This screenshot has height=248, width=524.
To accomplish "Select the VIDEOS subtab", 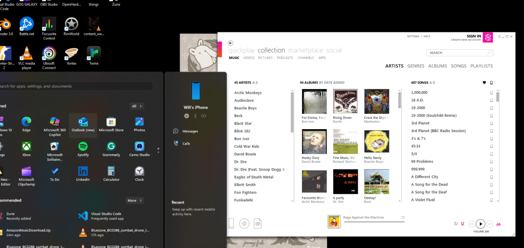I will (x=249, y=58).
